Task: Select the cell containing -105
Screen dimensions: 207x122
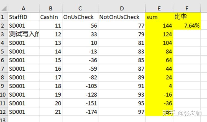Action: [80, 86]
